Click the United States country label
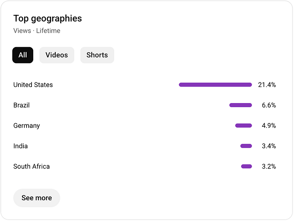The image size is (297, 224). pos(33,85)
